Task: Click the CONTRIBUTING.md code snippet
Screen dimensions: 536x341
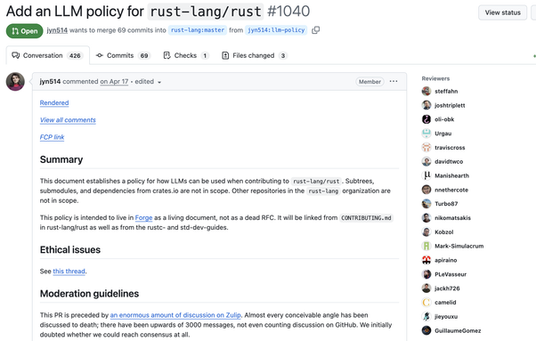Action: tap(366, 217)
